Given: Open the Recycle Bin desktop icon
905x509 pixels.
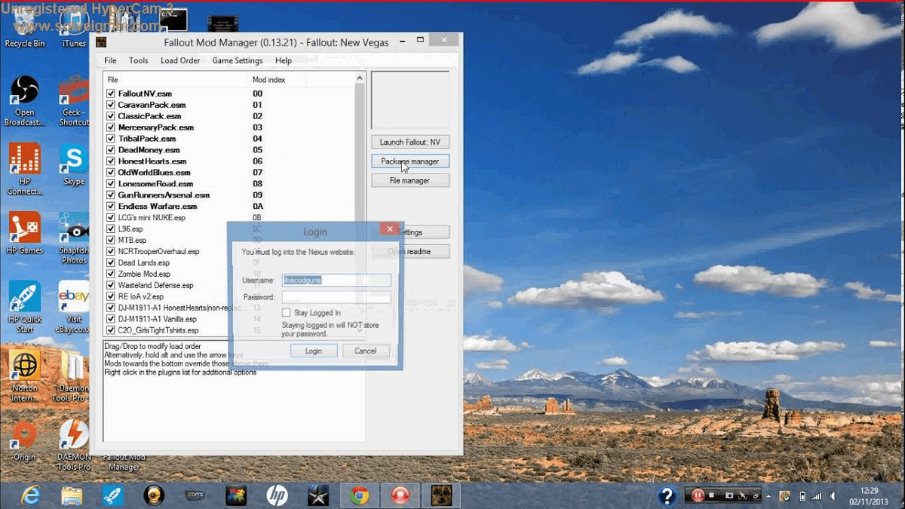Looking at the screenshot, I should [25, 30].
